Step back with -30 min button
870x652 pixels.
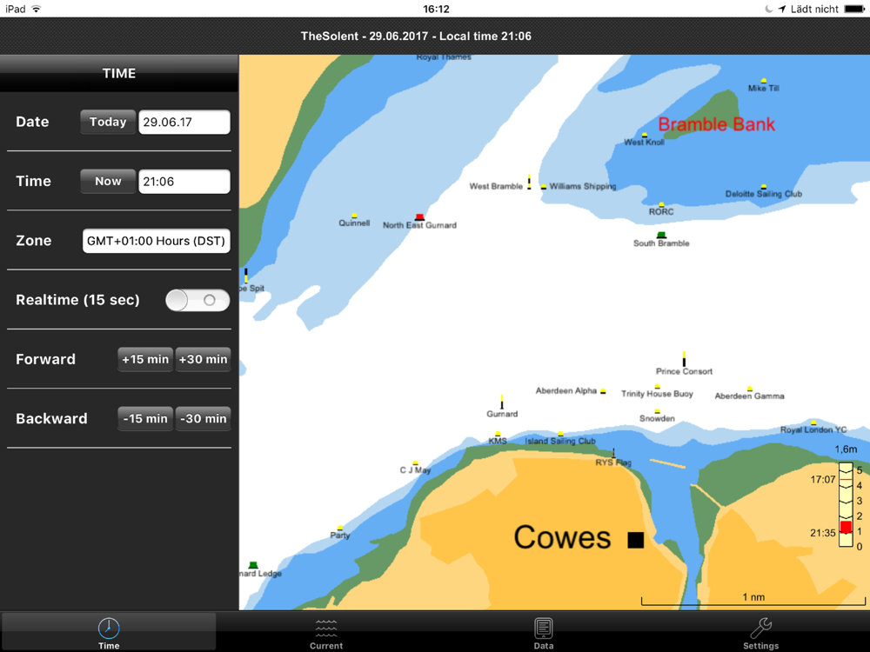click(x=203, y=418)
